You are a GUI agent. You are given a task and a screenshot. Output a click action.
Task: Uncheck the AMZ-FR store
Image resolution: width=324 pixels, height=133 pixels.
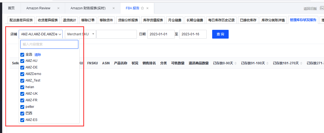click(x=22, y=100)
